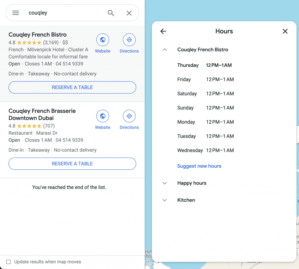Image resolution: width=299 pixels, height=269 pixels.
Task: Click 'French · Mövenpick Hotel - Cluster A' text
Action: tap(48, 50)
